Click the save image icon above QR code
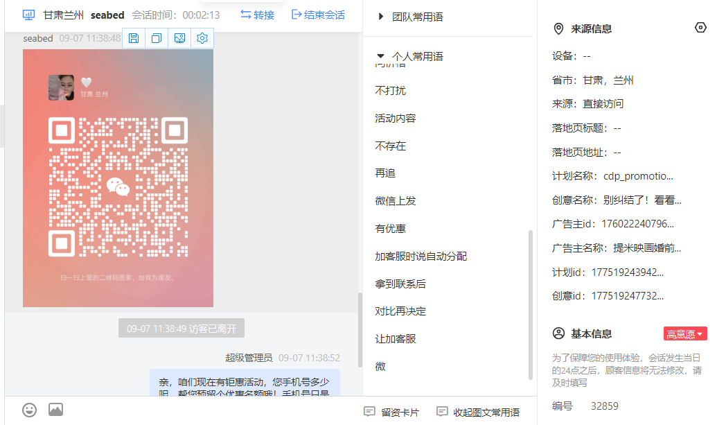The image size is (717, 425). (134, 38)
